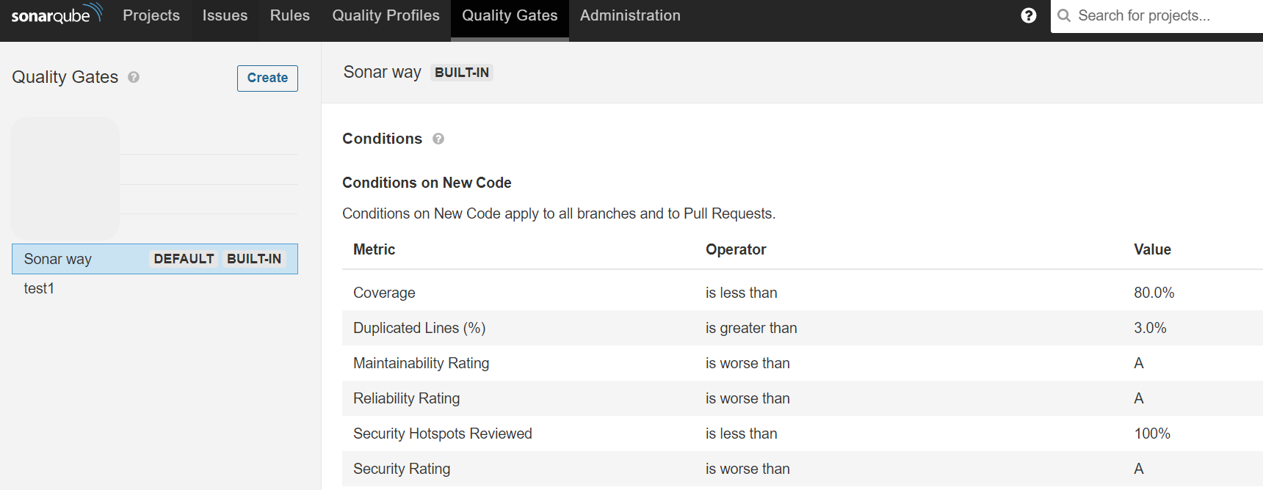Open the Rules section

(290, 15)
